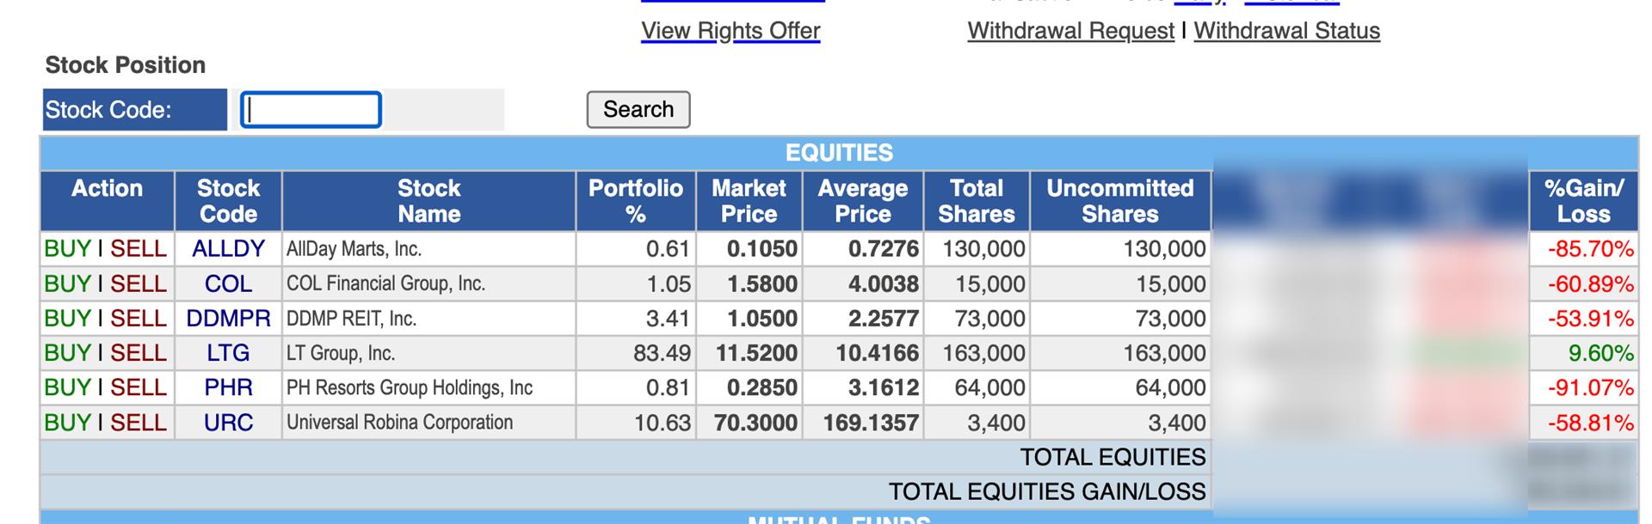Click SELL for PHR
Viewport: 1652px width, 524px height.
pyautogui.click(x=139, y=387)
